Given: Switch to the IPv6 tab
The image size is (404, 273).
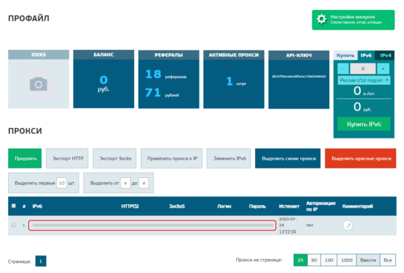Looking at the screenshot, I should (366, 55).
